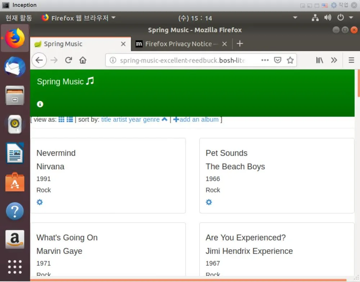
Task: Open settings gear on Nevermind album
Action: 40,202
